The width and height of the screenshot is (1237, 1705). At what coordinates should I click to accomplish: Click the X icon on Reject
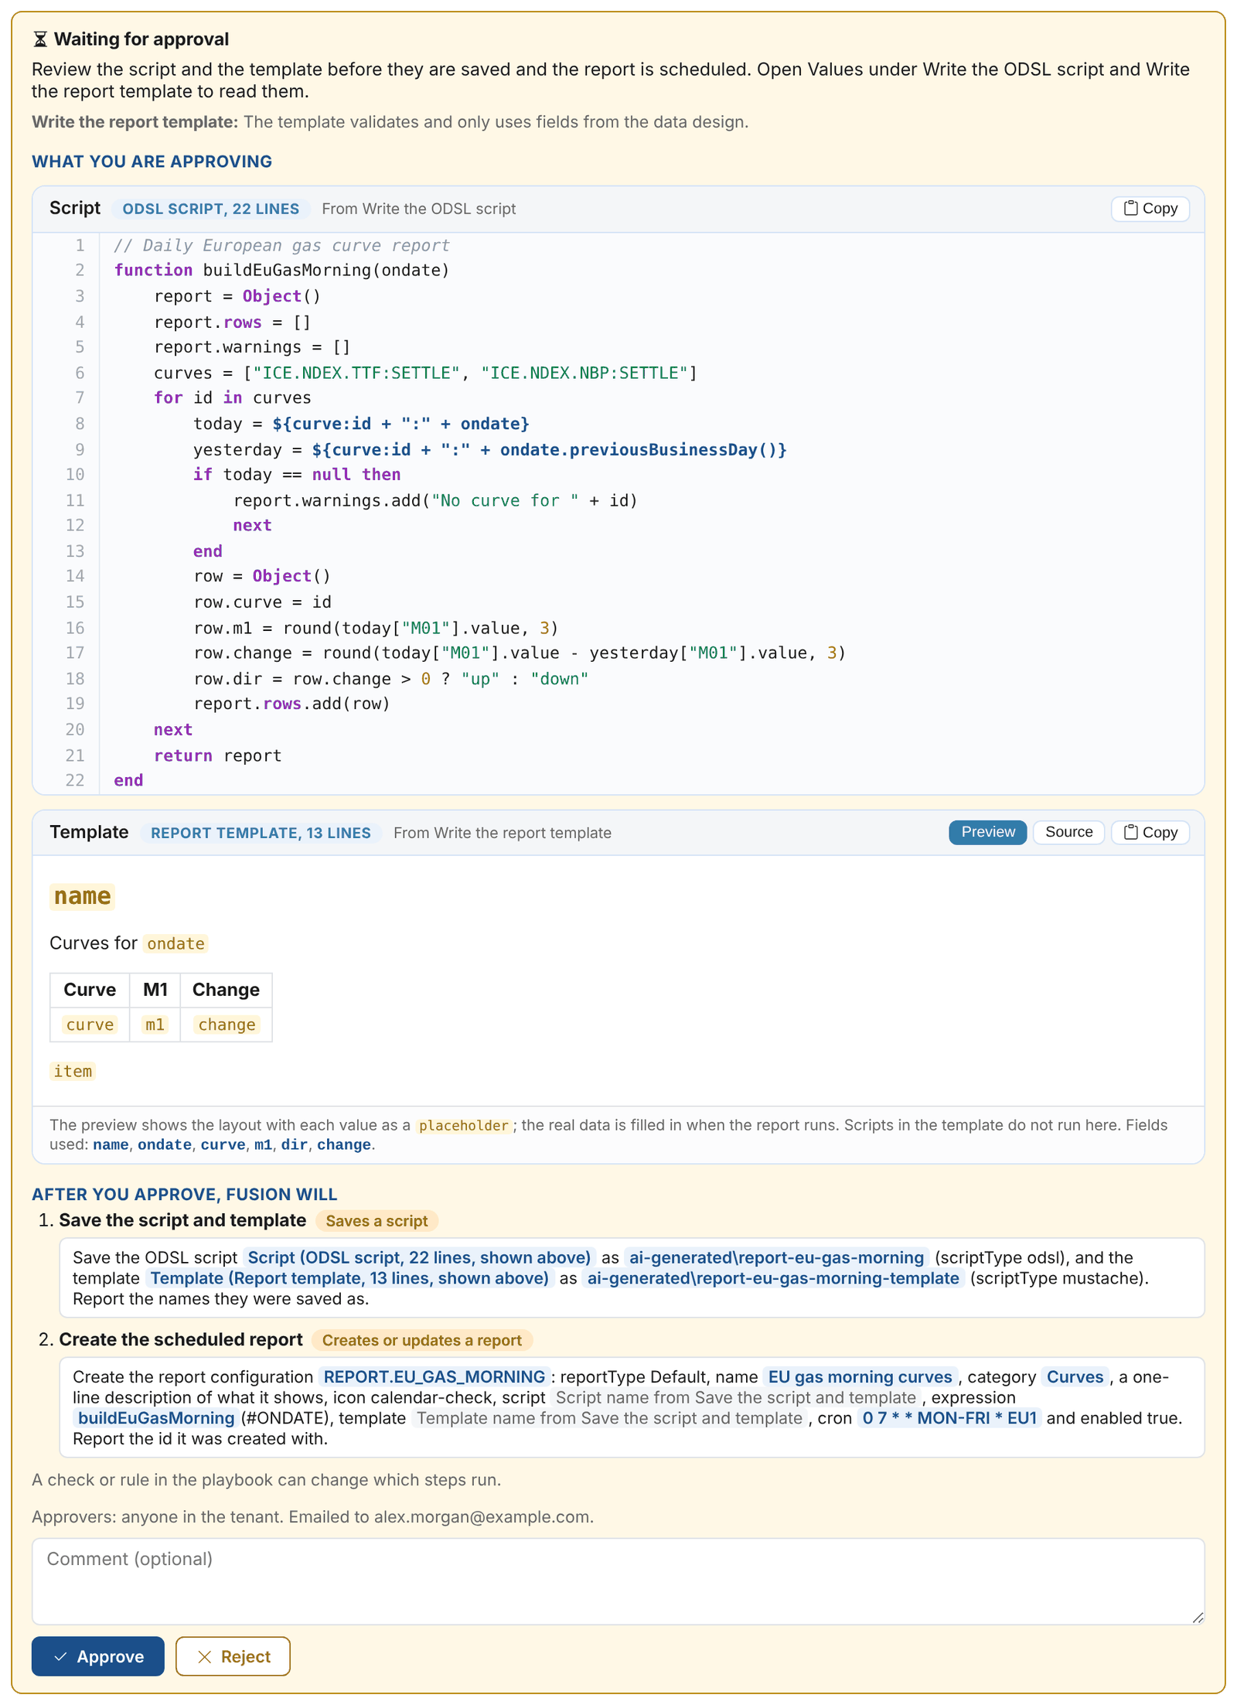(x=205, y=1656)
